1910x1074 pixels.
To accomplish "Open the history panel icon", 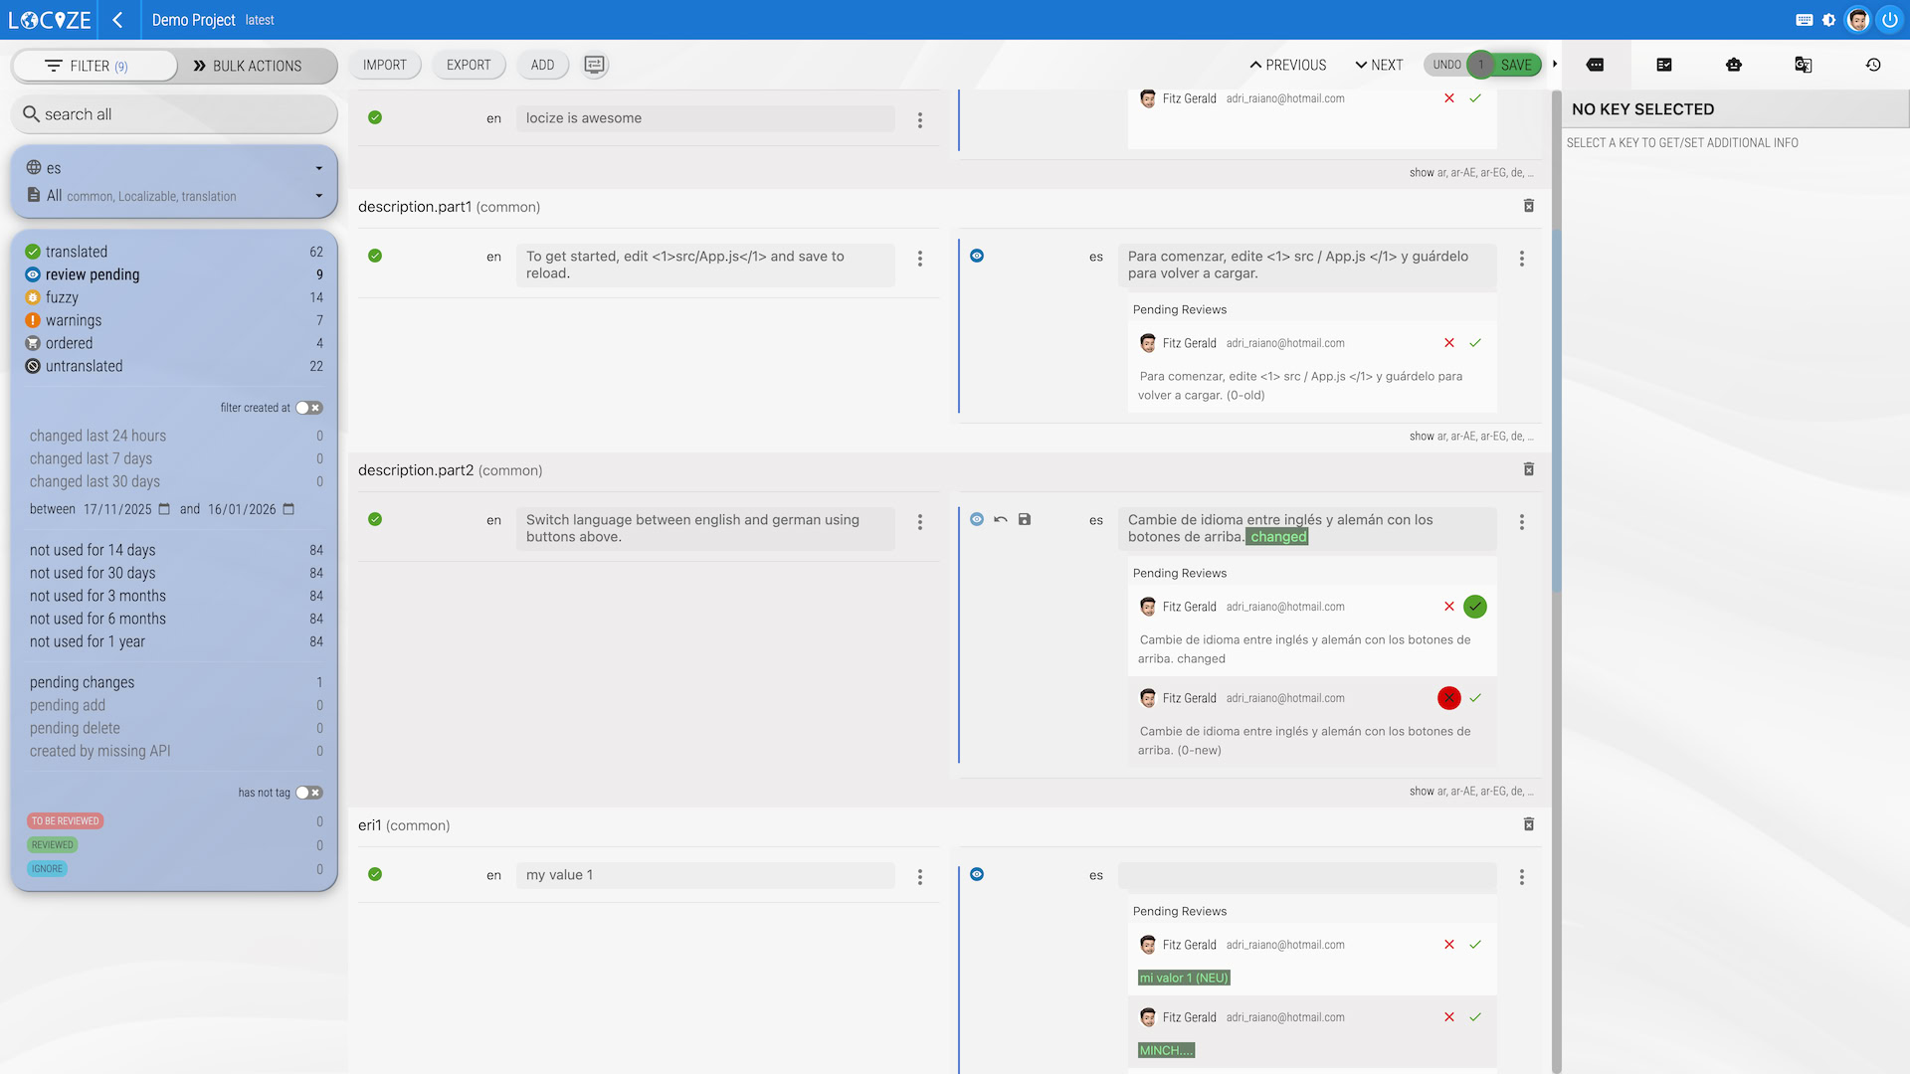I will click(x=1872, y=65).
